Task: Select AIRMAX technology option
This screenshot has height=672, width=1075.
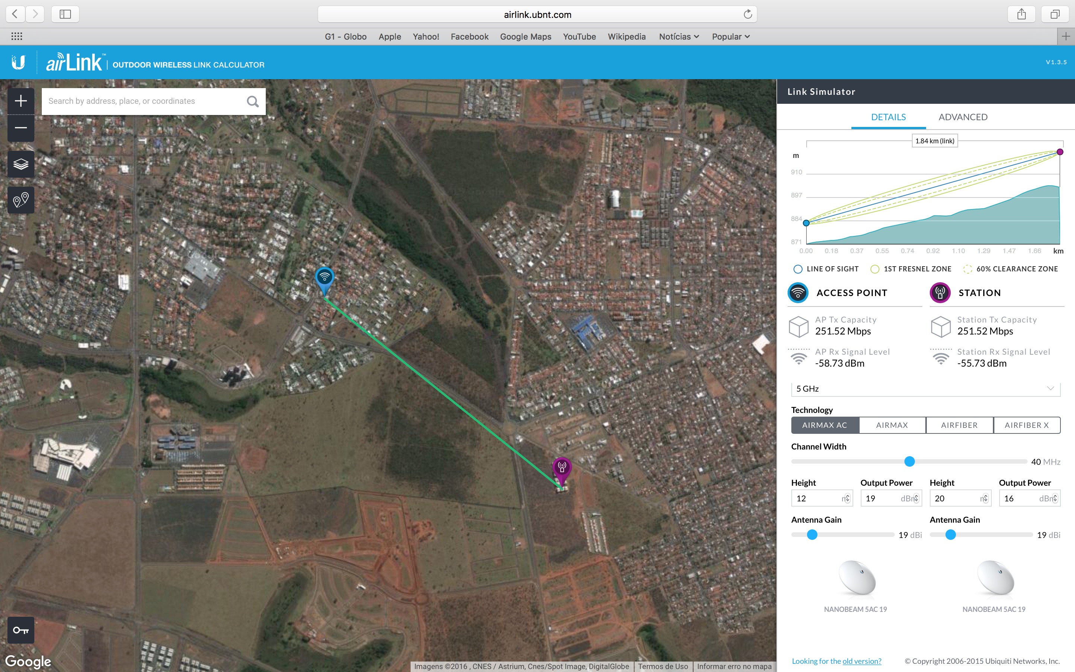Action: (x=892, y=425)
